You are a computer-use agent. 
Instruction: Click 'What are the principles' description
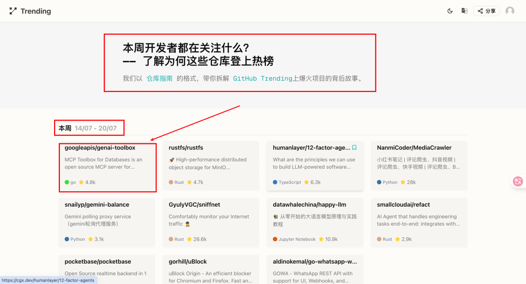(x=314, y=163)
